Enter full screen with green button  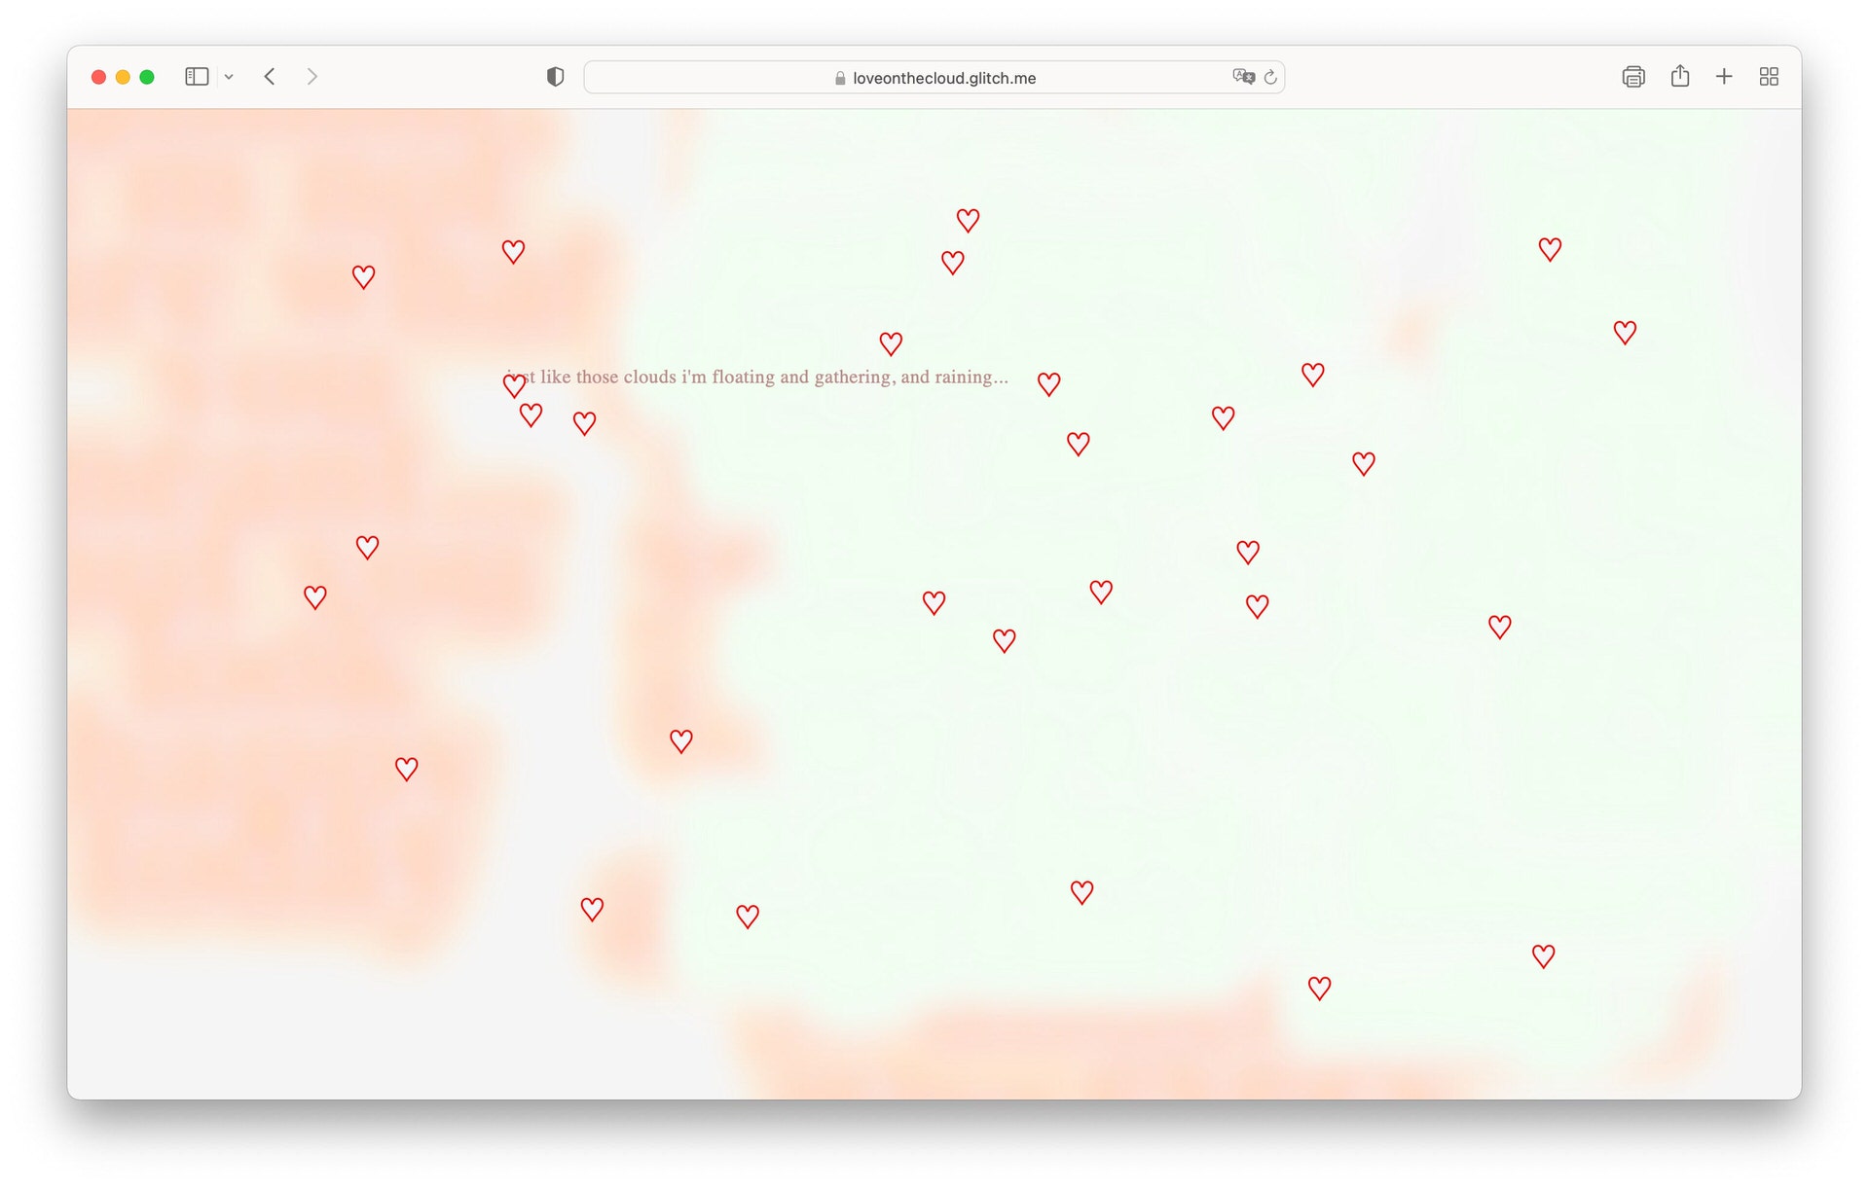147,77
